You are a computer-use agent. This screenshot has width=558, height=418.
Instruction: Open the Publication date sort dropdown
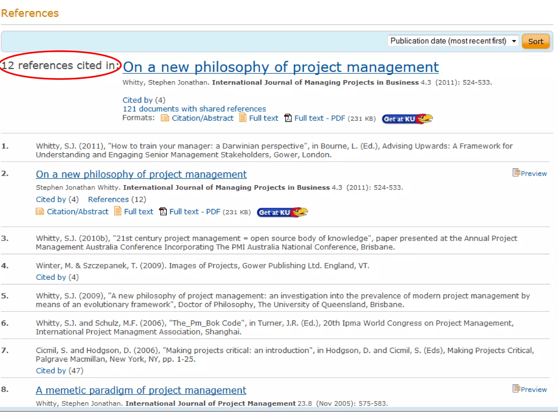coord(448,41)
